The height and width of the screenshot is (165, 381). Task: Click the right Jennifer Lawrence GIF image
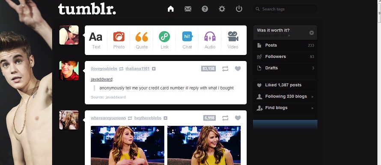(x=204, y=145)
